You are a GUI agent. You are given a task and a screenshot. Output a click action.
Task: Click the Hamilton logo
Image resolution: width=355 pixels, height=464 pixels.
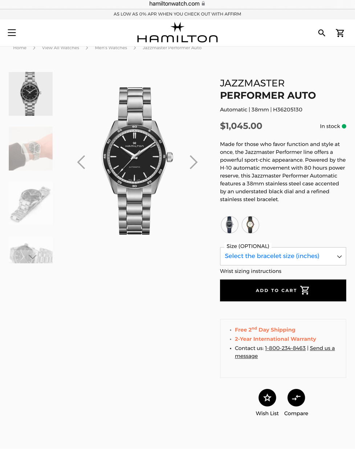[177, 33]
